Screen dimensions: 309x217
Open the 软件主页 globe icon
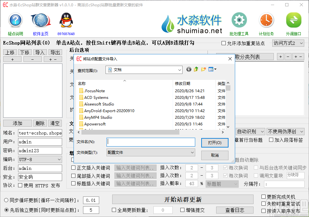(x=41, y=20)
